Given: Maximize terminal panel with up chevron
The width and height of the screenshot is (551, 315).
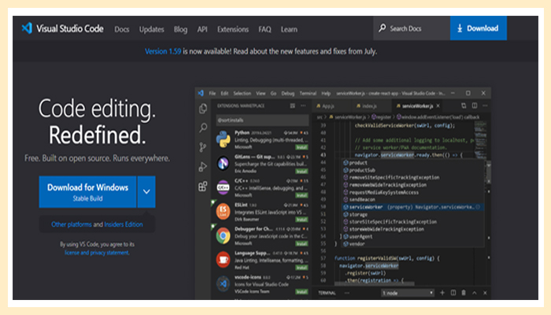Looking at the screenshot, I should coord(475,293).
